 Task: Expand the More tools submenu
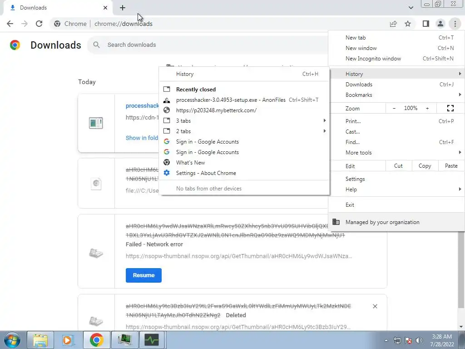tap(396, 152)
